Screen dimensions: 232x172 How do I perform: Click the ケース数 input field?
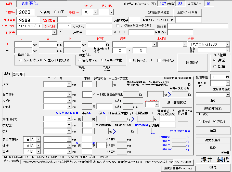(64, 26)
